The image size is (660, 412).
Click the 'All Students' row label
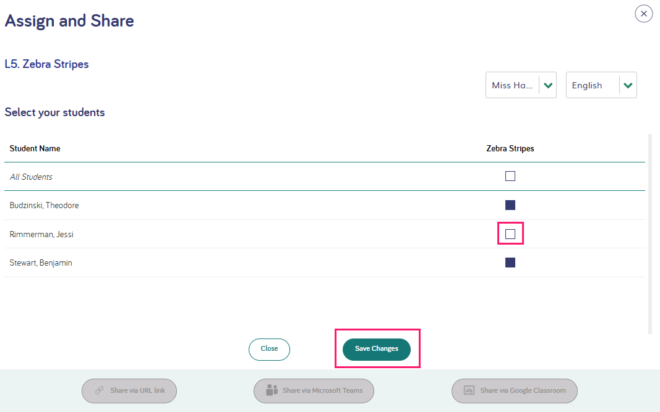pos(31,177)
